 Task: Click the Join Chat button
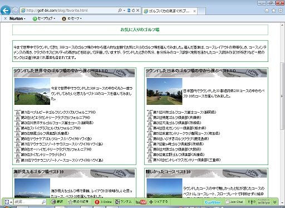(234, 202)
